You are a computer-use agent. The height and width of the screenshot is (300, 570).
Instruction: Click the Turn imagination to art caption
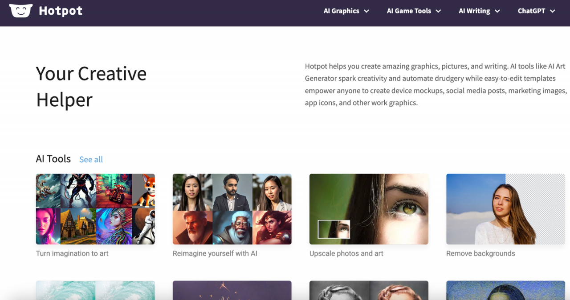pyautogui.click(x=72, y=253)
